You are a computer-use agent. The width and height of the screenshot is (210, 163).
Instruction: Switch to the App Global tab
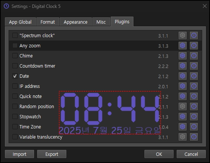click(x=20, y=22)
